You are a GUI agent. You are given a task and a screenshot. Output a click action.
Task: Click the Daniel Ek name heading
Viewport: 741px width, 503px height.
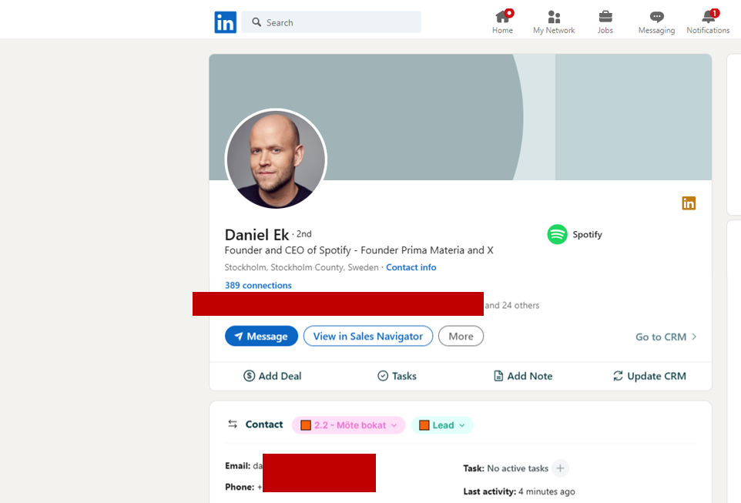click(x=256, y=235)
